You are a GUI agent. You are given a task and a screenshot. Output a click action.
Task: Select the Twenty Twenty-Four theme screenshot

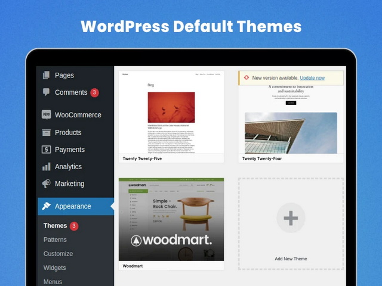[x=291, y=119]
